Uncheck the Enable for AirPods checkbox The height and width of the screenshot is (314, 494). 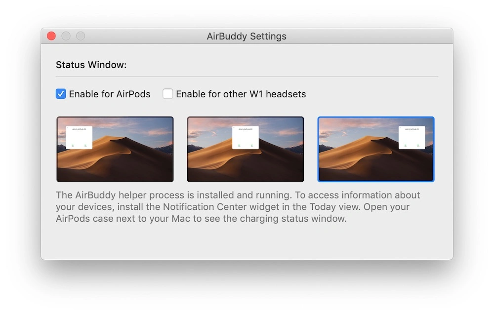pyautogui.click(x=61, y=94)
